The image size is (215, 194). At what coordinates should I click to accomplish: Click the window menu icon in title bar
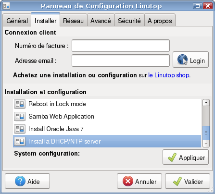(x=6, y=6)
